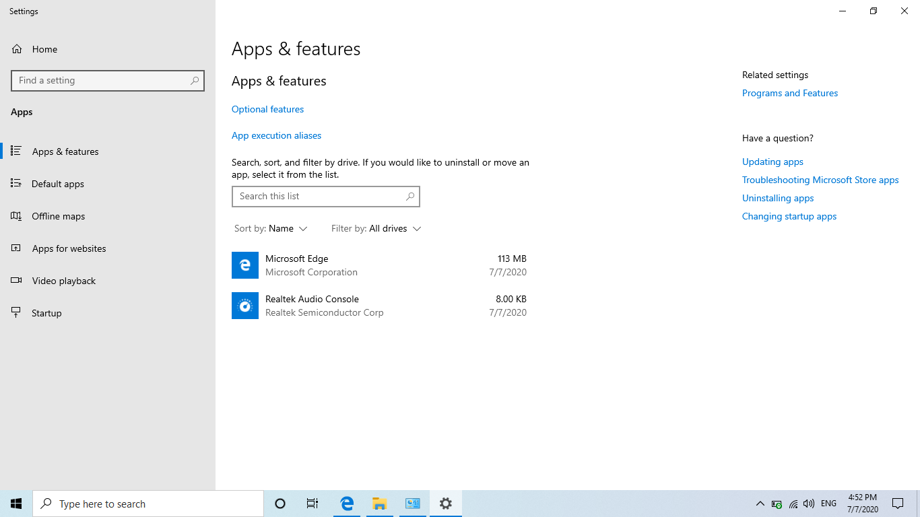Click Settings gear icon on taskbar
920x517 pixels.
pyautogui.click(x=446, y=504)
